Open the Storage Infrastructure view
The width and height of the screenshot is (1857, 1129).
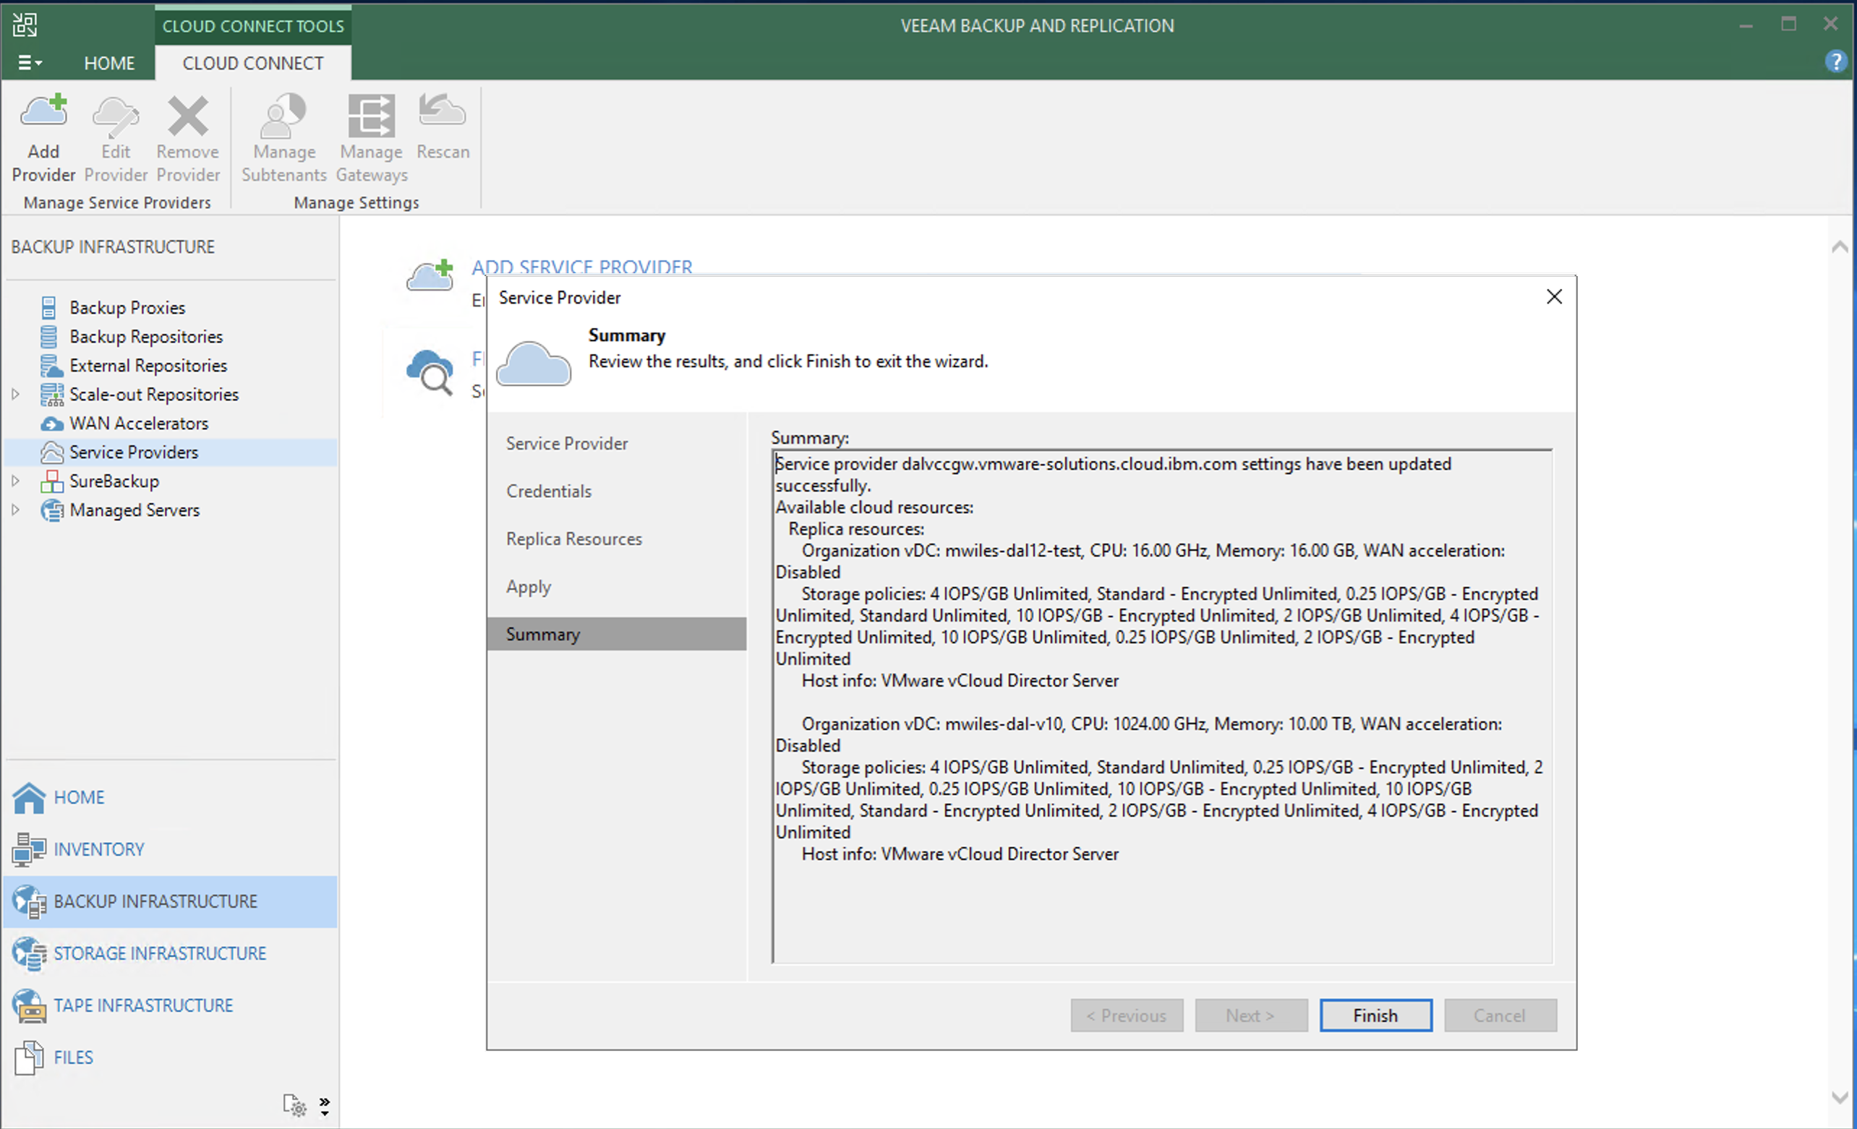pos(159,953)
